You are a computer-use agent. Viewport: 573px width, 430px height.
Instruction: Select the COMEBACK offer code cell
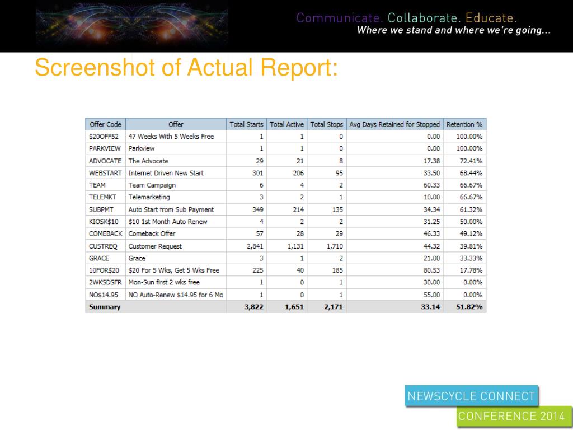point(105,233)
